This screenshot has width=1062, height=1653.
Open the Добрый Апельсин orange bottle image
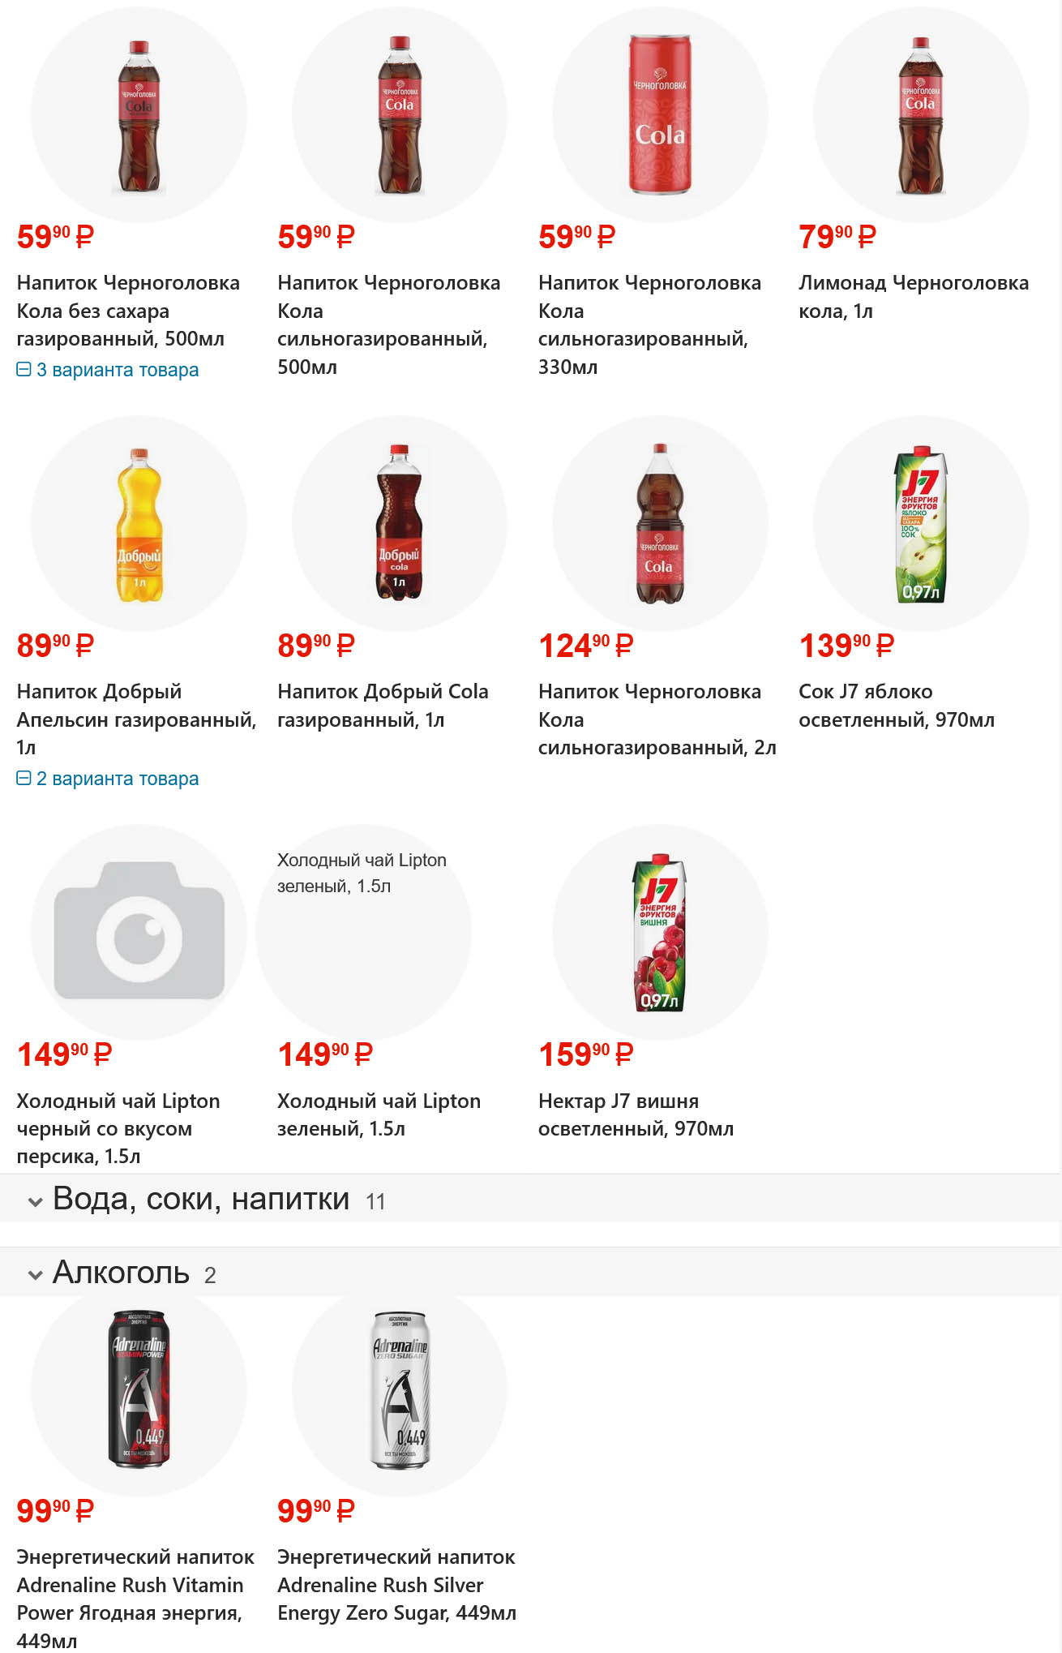pyautogui.click(x=139, y=524)
